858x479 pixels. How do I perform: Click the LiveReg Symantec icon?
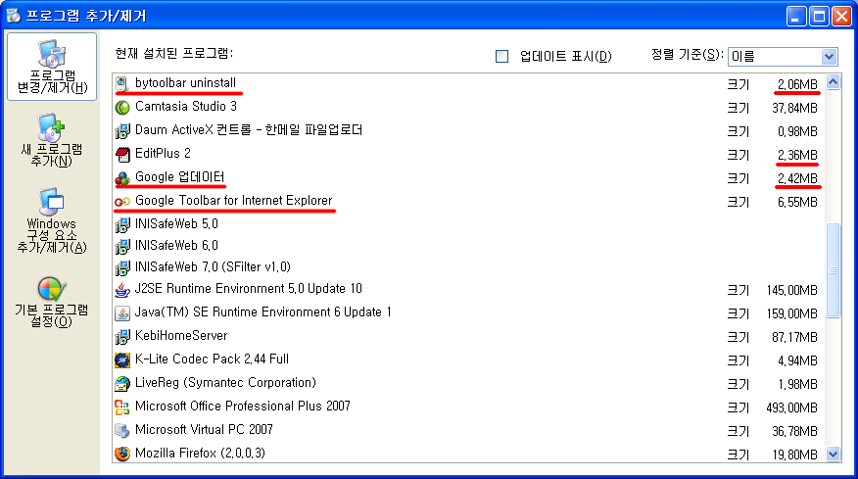122,384
